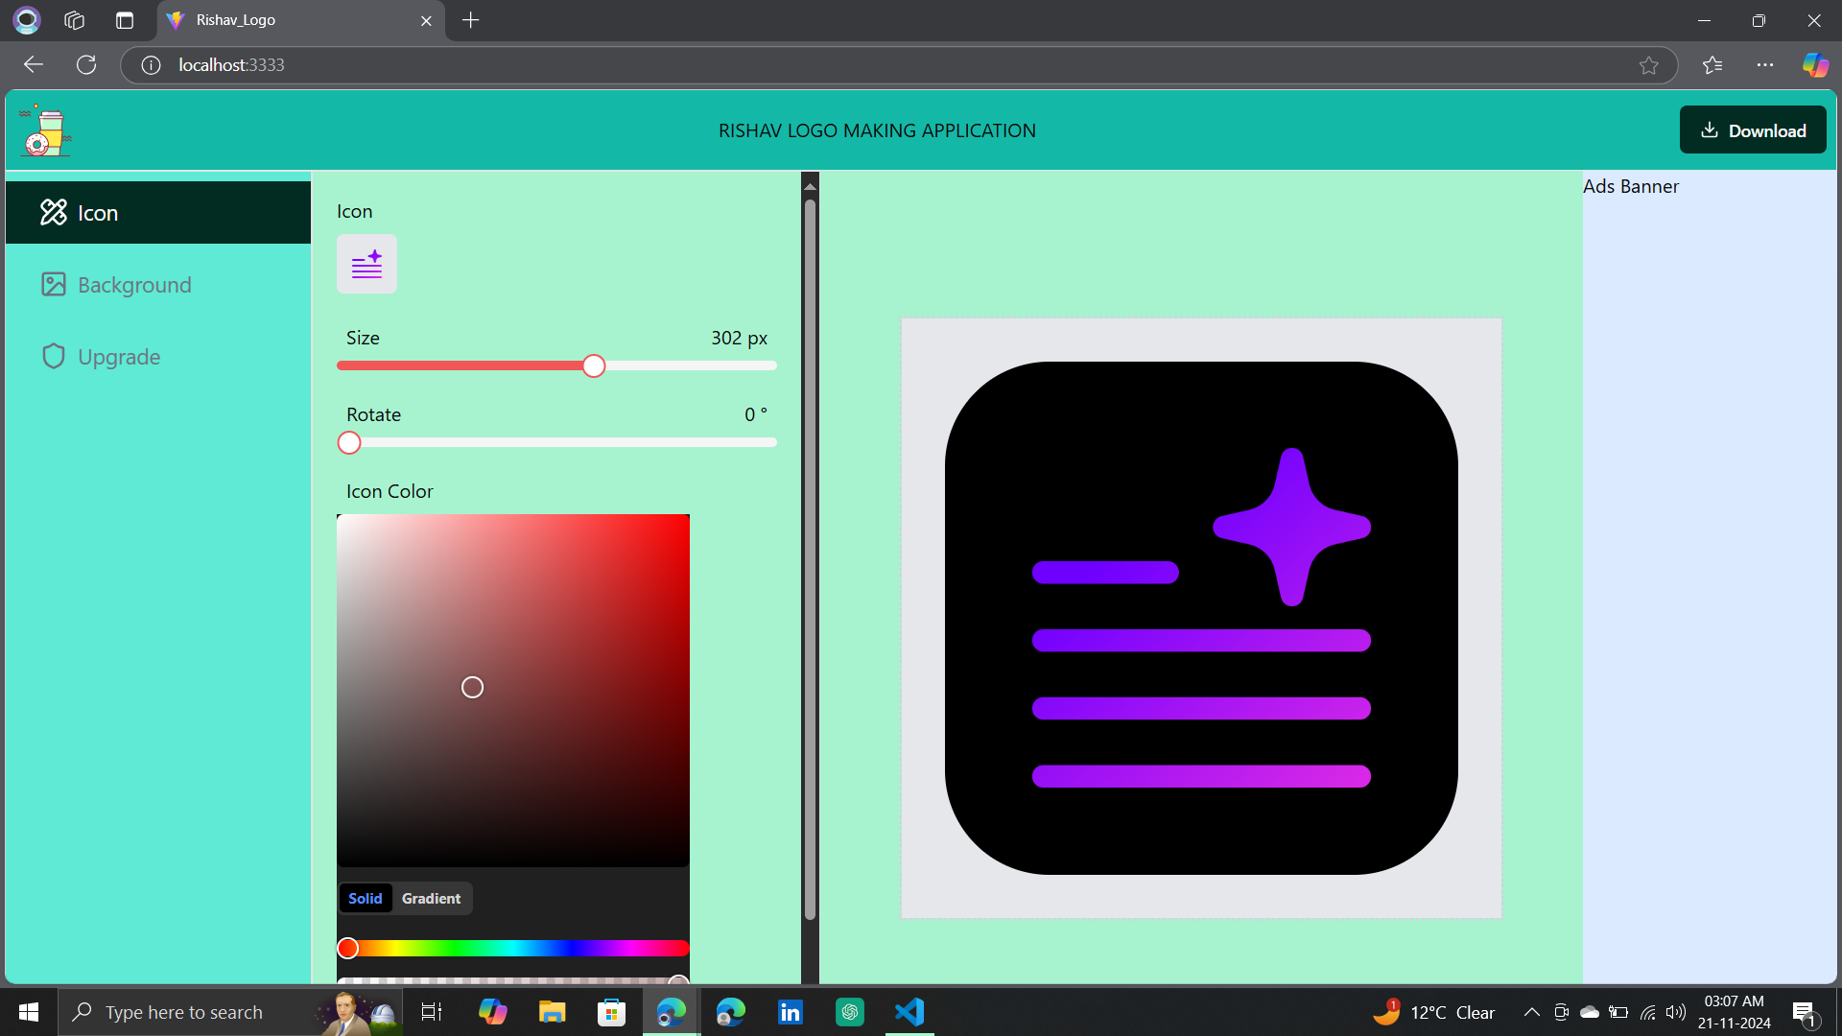Click the Download button
This screenshot has height=1036, width=1842.
tap(1752, 130)
